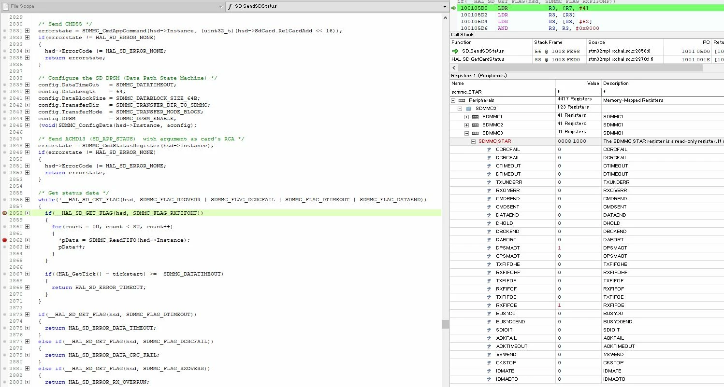Image resolution: width=724 pixels, height=387 pixels.
Task: Toggle breakpoint dot on line 2848
Action: (5, 145)
